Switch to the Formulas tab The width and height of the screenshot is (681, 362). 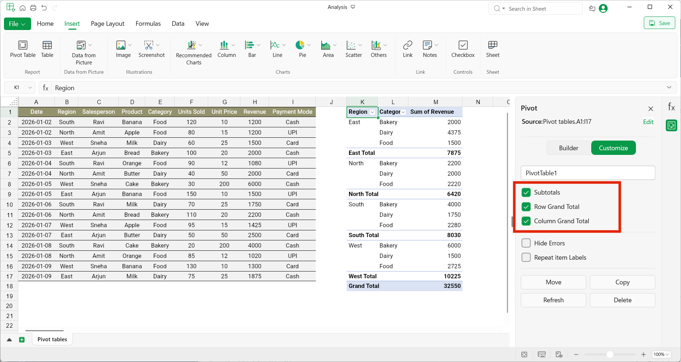(x=148, y=24)
